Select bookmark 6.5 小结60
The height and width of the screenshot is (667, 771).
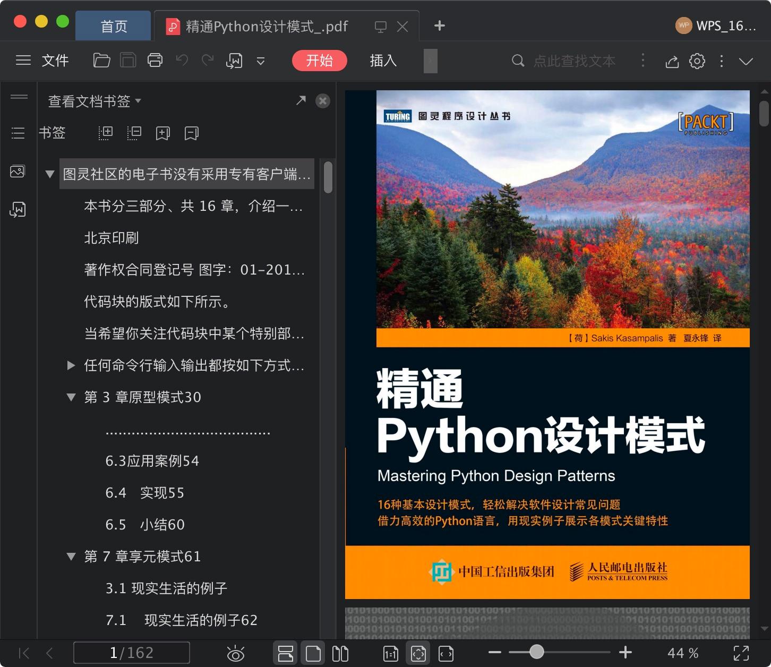point(145,525)
